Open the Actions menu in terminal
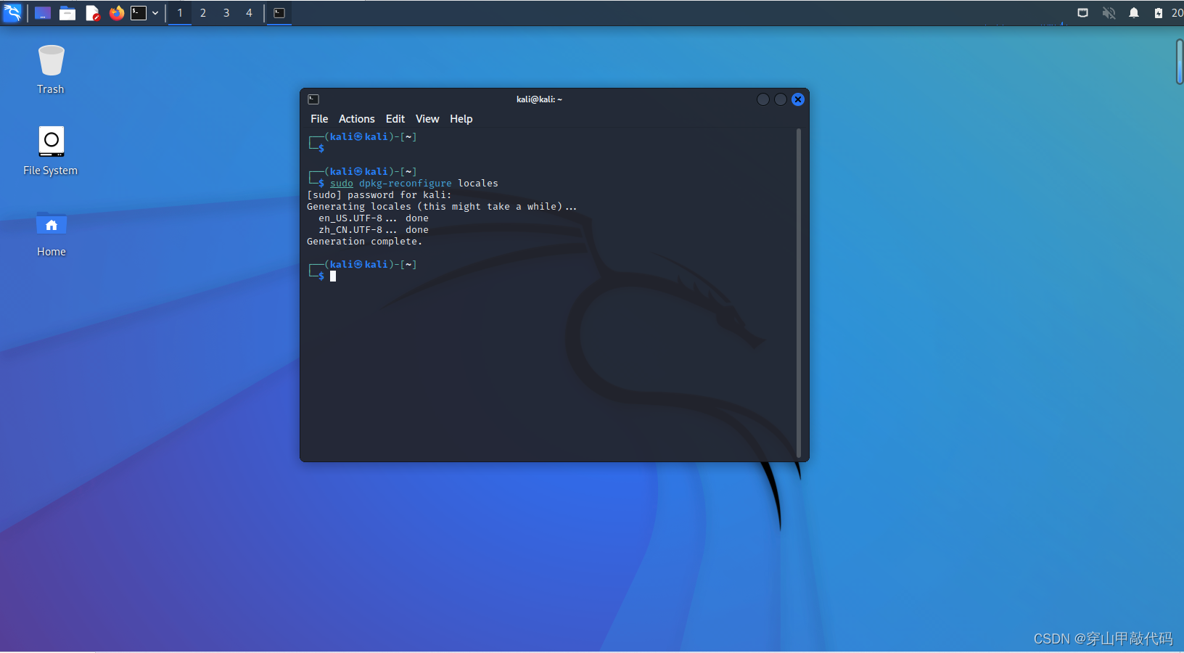1184x653 pixels. 357,119
